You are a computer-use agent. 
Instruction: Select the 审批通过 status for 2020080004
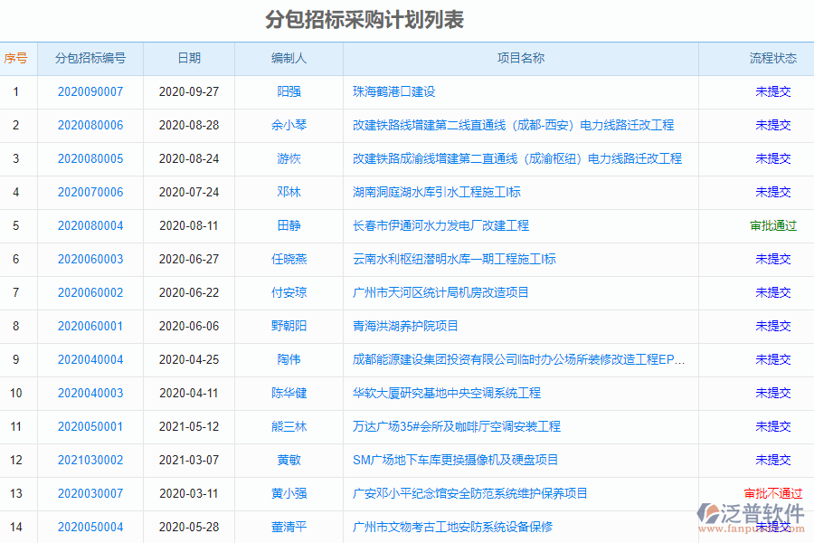click(x=771, y=225)
